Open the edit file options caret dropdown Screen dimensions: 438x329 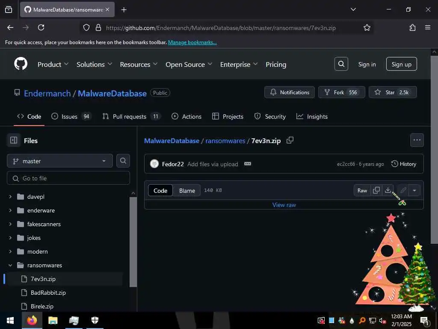414,190
